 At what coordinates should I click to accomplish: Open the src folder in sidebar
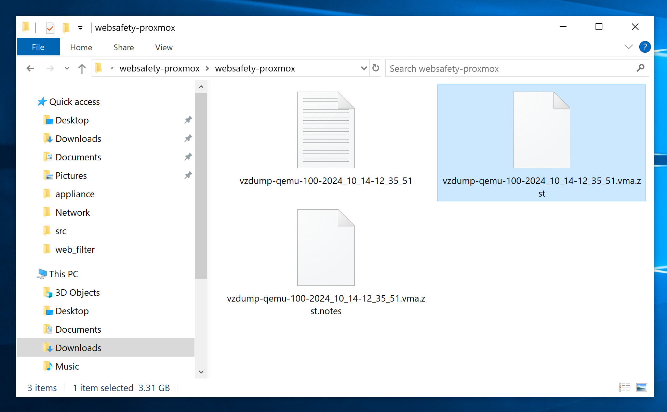click(x=61, y=231)
